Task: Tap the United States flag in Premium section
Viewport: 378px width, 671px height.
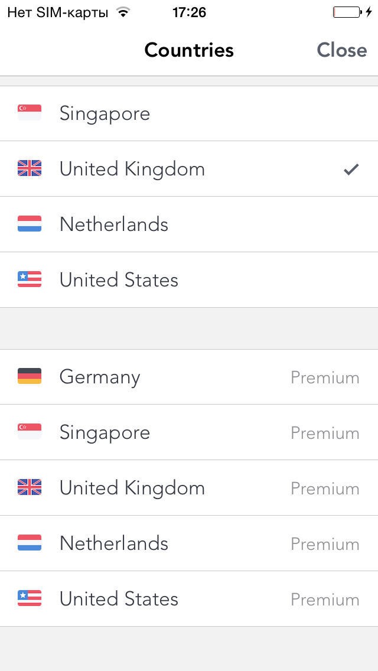Action: (x=28, y=599)
